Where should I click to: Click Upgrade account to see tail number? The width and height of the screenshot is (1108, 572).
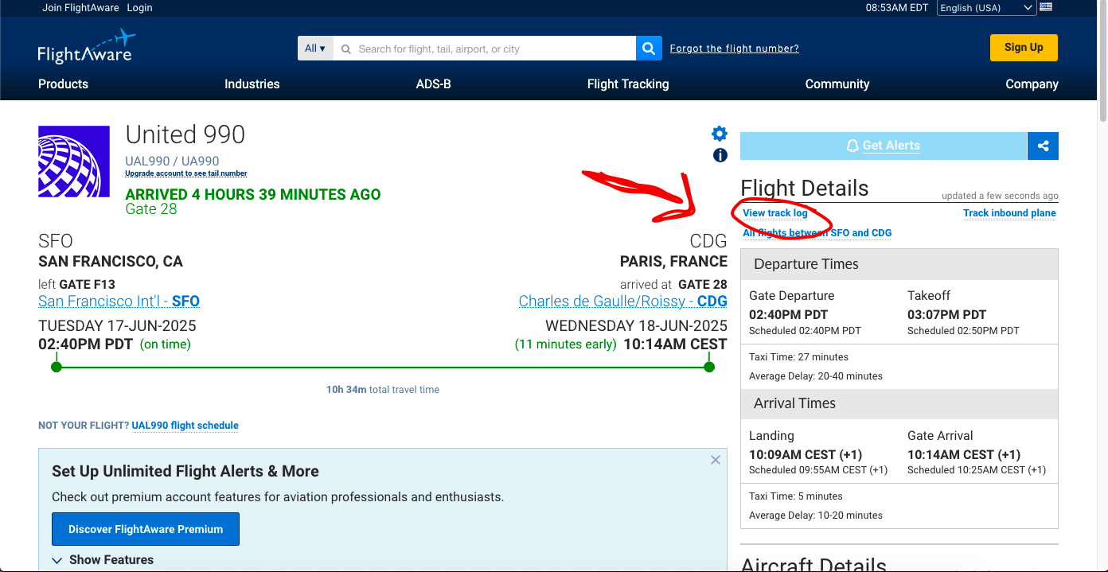click(186, 173)
